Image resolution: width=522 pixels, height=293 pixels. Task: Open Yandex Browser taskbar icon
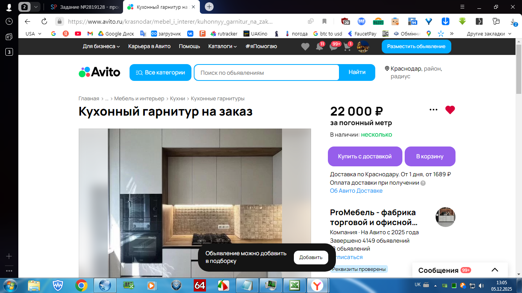[x=318, y=285]
